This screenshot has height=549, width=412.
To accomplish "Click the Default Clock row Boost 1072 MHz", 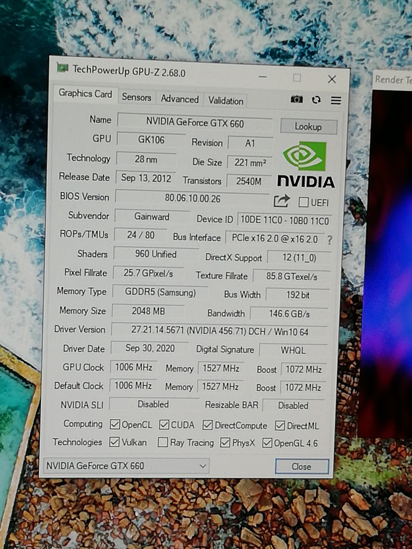I will click(303, 387).
